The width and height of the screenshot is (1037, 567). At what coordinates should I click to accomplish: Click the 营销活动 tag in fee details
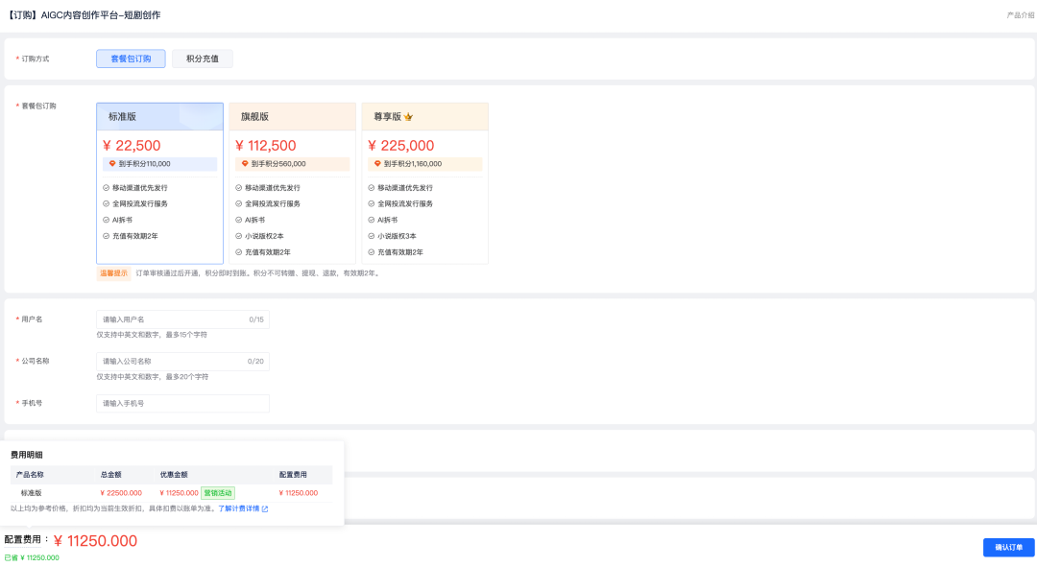click(x=218, y=493)
